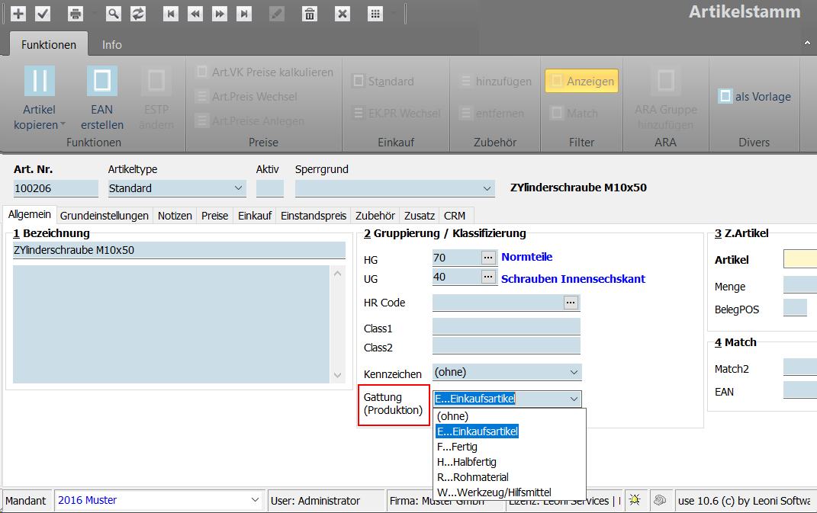Screen dimensions: 817x513
Task: Expand Artikel kopieren dropdown arrow
Action: click(x=63, y=124)
